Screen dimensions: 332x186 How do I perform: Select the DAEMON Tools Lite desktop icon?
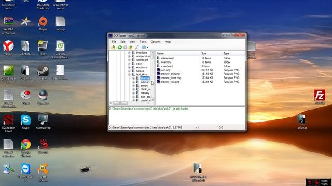[43, 5]
